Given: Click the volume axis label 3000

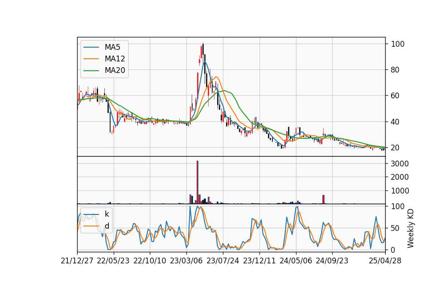Looking at the screenshot, I should click(x=400, y=164).
